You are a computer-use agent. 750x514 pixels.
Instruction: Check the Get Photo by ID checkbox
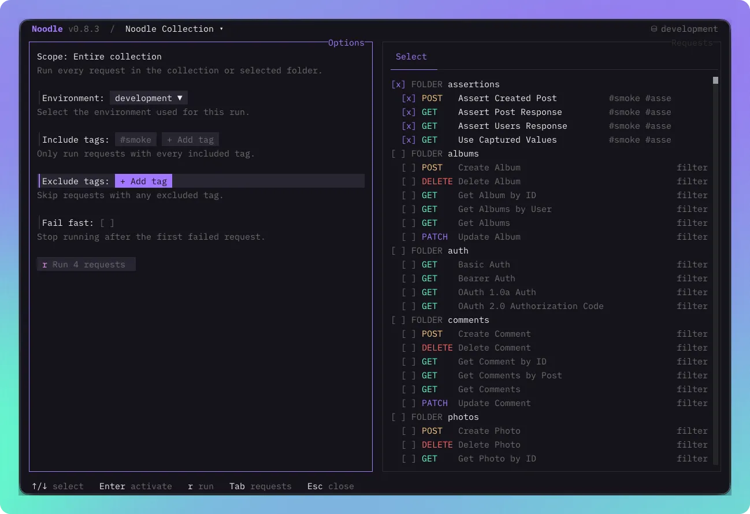tap(409, 459)
